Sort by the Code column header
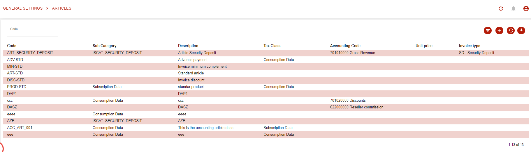The height and width of the screenshot is (152, 531). click(x=12, y=46)
